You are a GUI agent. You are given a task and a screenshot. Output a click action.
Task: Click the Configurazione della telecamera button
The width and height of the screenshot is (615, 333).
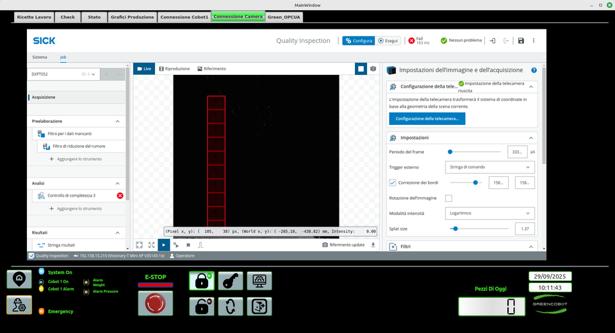point(427,119)
